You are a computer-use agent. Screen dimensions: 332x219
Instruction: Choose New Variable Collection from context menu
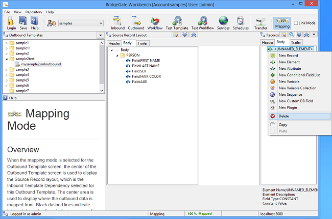point(299,88)
